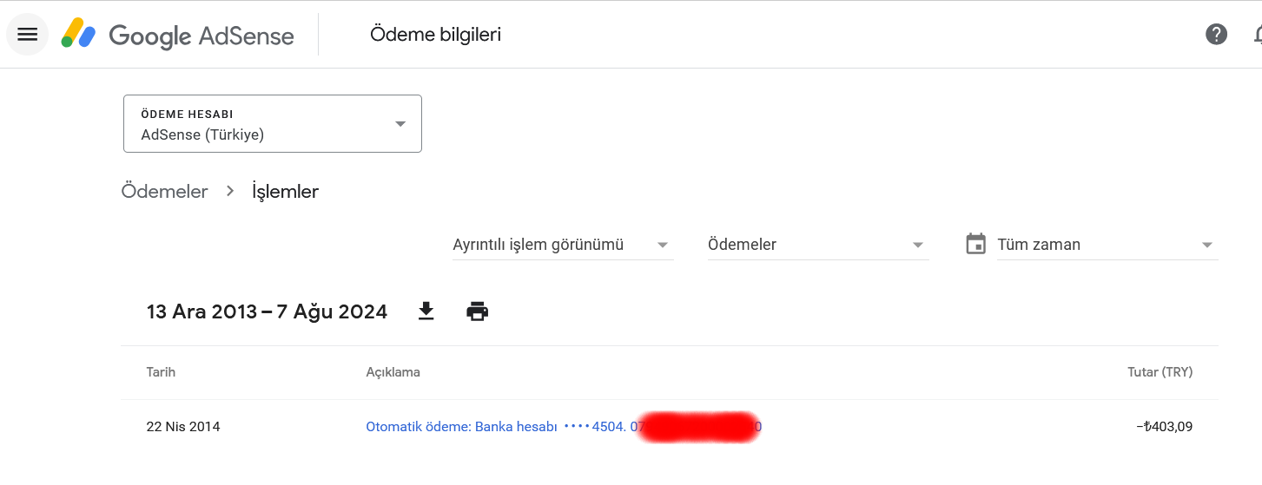Open the Ödemeler filter dropdown
1262x485 pixels.
pyautogui.click(x=818, y=245)
